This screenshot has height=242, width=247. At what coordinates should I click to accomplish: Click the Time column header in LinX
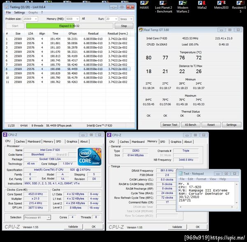click(x=55, y=33)
